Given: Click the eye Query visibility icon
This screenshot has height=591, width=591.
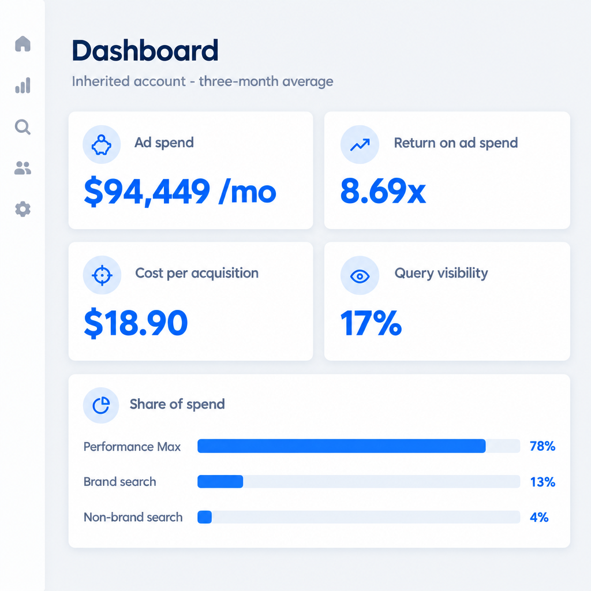Looking at the screenshot, I should (x=360, y=275).
